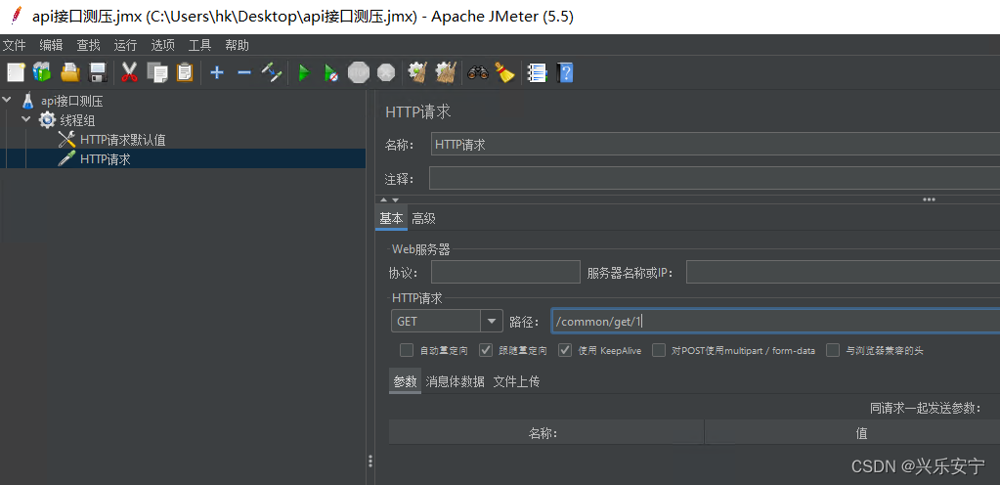Click the Shutdown test icon
Screen dimensions: 1000x485
click(386, 72)
